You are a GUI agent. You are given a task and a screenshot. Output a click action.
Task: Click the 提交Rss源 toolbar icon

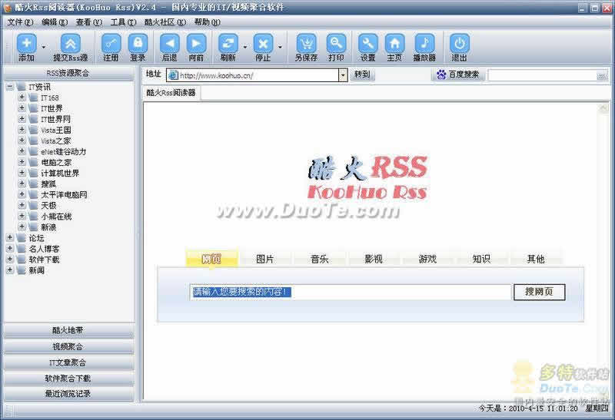click(71, 43)
